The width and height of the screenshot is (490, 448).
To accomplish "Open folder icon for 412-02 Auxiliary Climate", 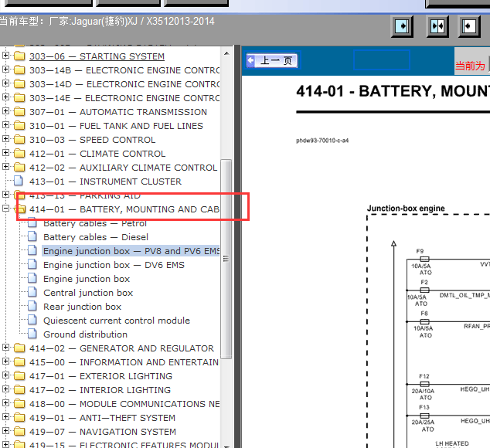I will 19,167.
